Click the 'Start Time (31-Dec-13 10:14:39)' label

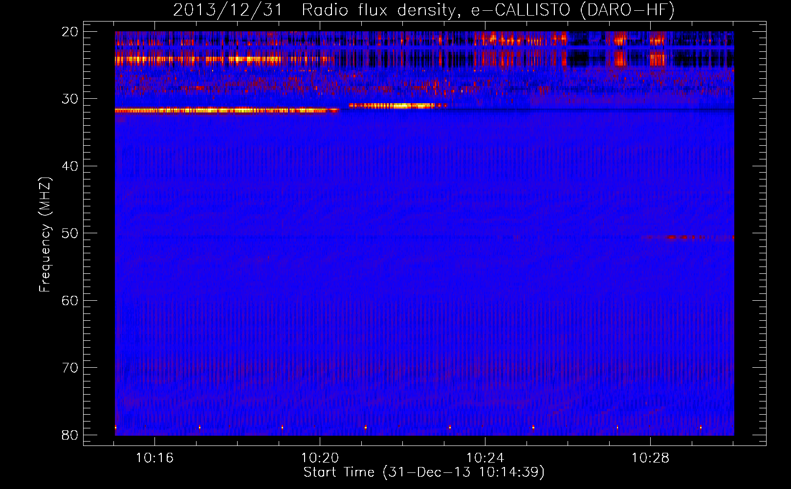click(x=424, y=472)
